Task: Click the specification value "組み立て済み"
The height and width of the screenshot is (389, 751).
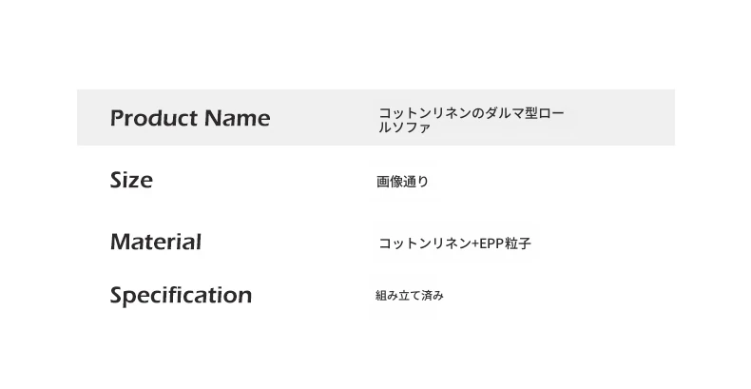Action: coord(410,296)
